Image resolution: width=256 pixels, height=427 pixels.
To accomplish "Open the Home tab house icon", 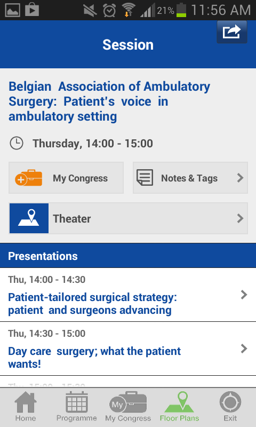I will pyautogui.click(x=25, y=402).
